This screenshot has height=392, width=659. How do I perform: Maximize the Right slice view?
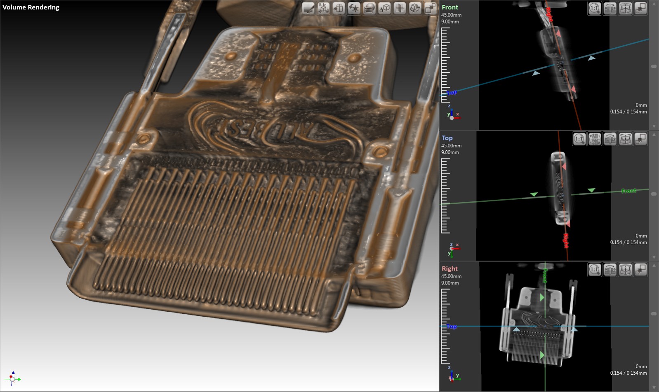click(x=640, y=270)
